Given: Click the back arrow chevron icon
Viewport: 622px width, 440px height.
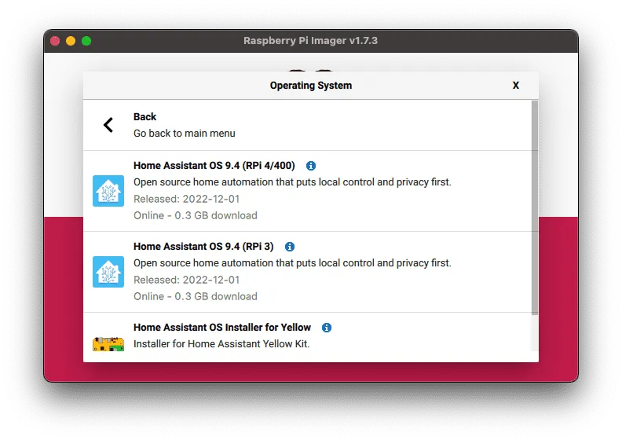Looking at the screenshot, I should point(108,125).
